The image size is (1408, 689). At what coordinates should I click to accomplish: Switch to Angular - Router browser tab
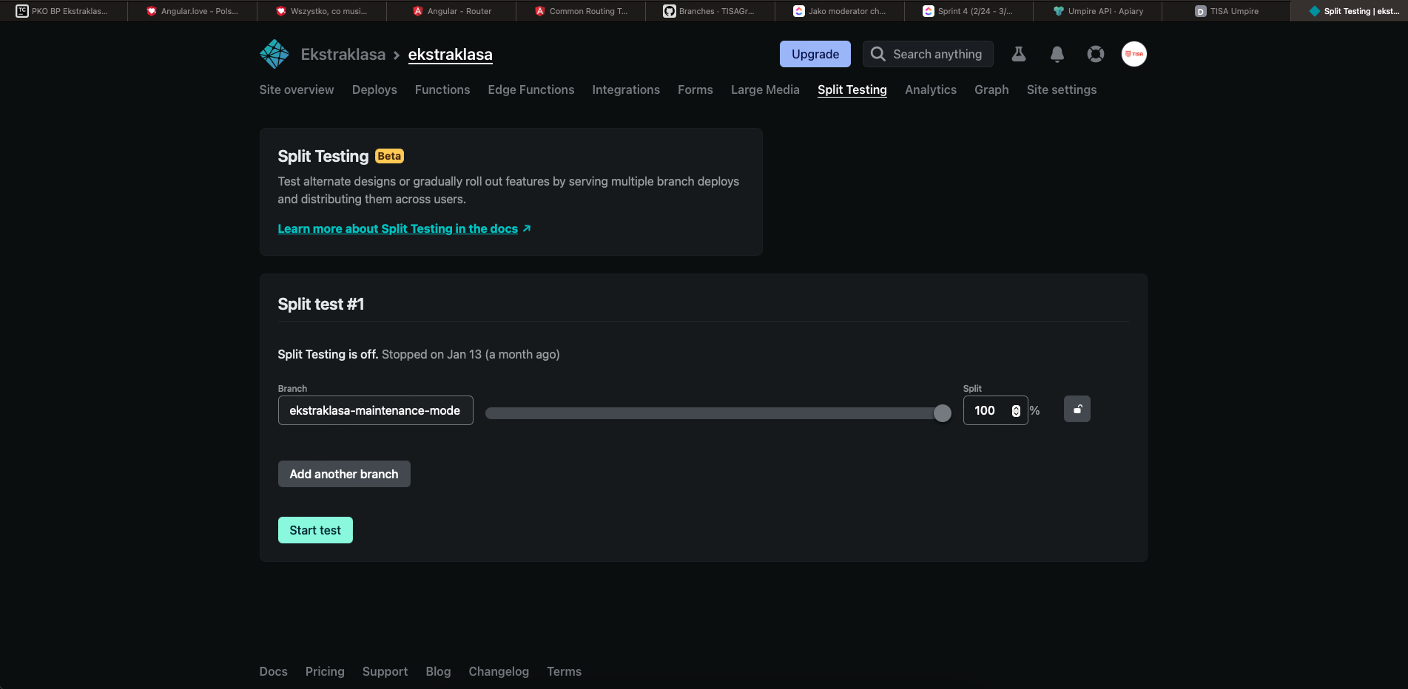pyautogui.click(x=452, y=11)
